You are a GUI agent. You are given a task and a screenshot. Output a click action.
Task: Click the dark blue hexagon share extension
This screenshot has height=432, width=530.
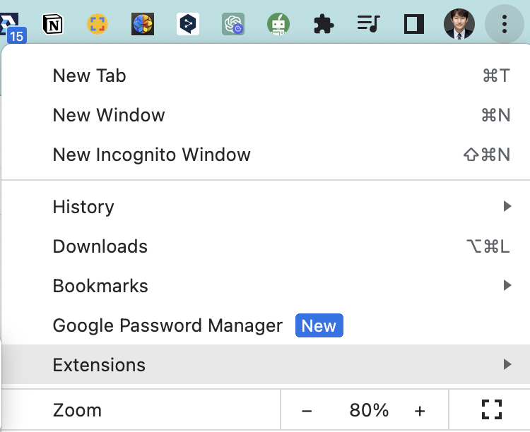[x=188, y=24]
